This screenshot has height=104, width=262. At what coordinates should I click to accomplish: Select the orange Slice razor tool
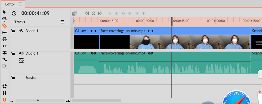tap(5, 26)
